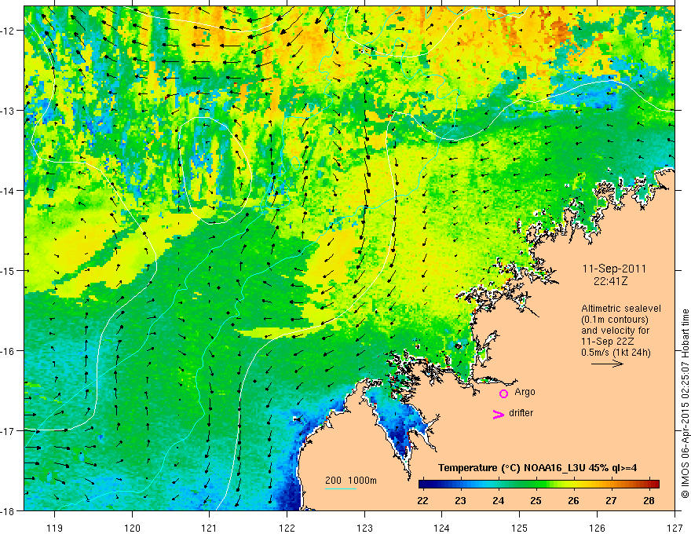Click color bar label '27'
Screen dimensions: 691x534
coord(611,500)
